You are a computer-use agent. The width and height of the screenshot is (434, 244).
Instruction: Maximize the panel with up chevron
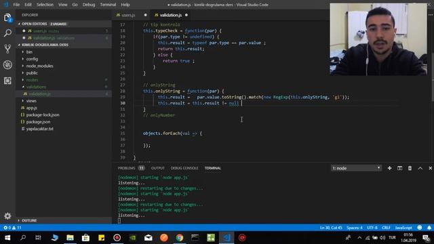click(x=420, y=168)
